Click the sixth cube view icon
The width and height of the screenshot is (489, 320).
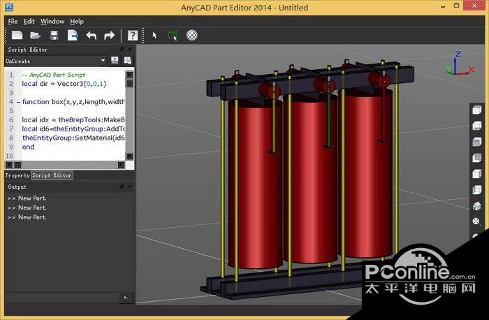click(477, 189)
